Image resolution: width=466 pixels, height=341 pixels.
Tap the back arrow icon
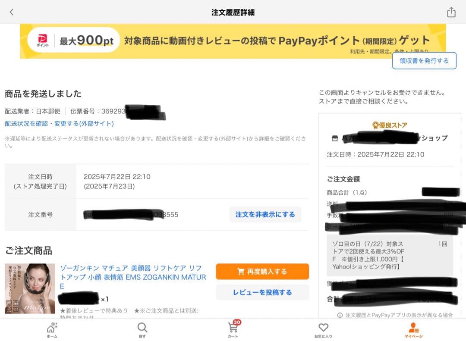coord(12,12)
